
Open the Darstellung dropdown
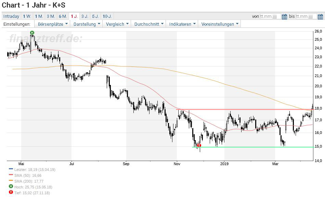click(87, 24)
